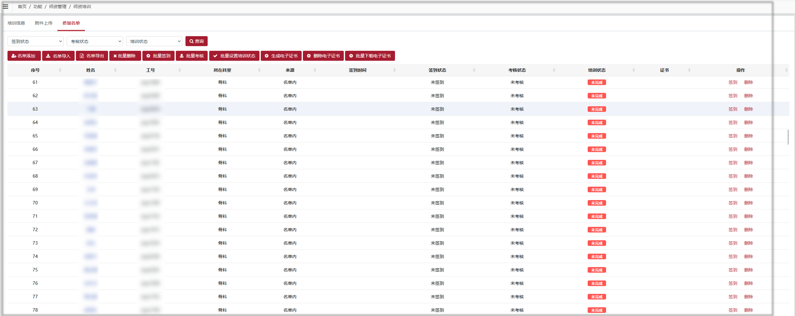Click 删除 link in row 61
This screenshot has height=316, width=795.
[x=748, y=82]
